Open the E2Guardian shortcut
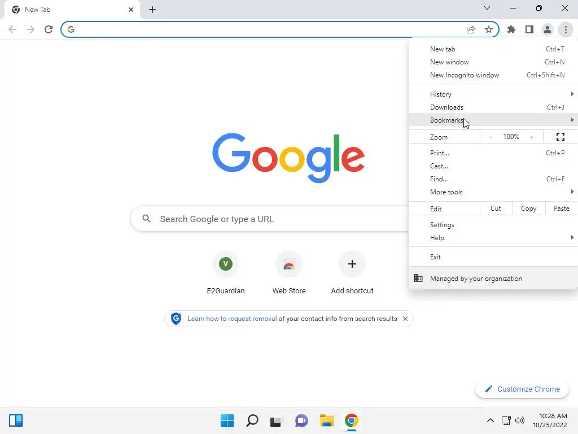The image size is (578, 434). click(226, 273)
